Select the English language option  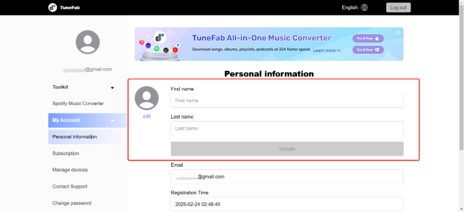point(350,8)
